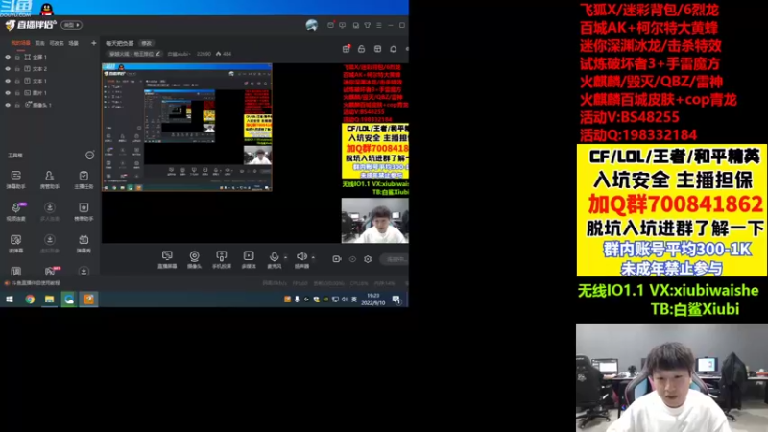768x432 pixels.
Task: Open the mail icon with red dot
Action: [x=331, y=25]
